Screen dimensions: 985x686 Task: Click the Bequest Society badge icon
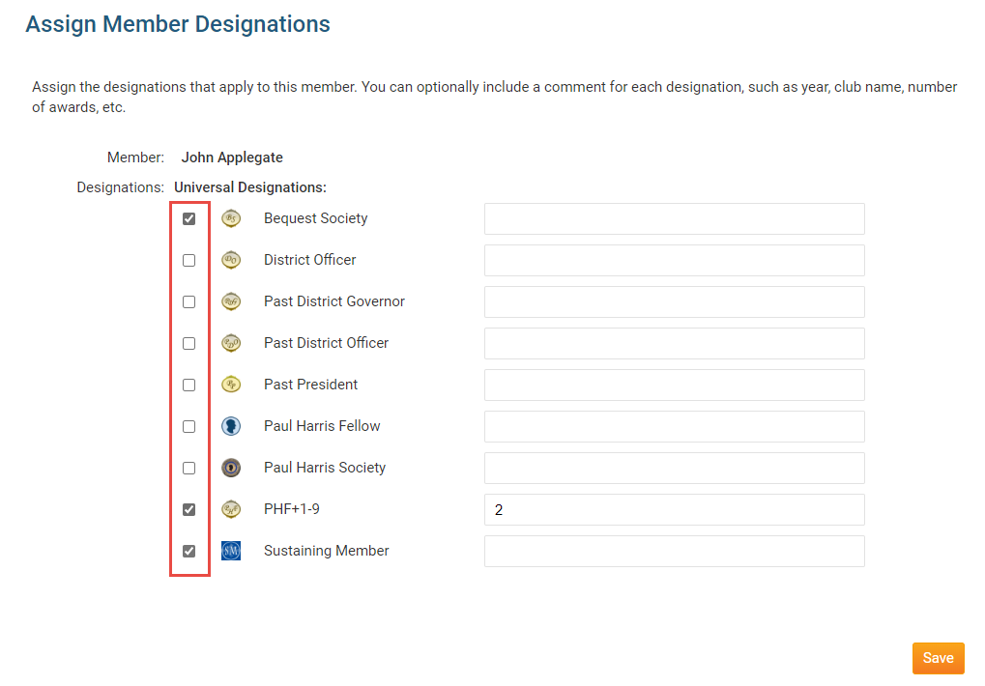230,218
